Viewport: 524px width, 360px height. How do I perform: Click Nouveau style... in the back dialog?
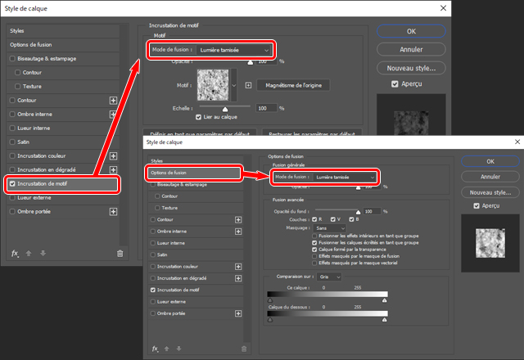411,68
